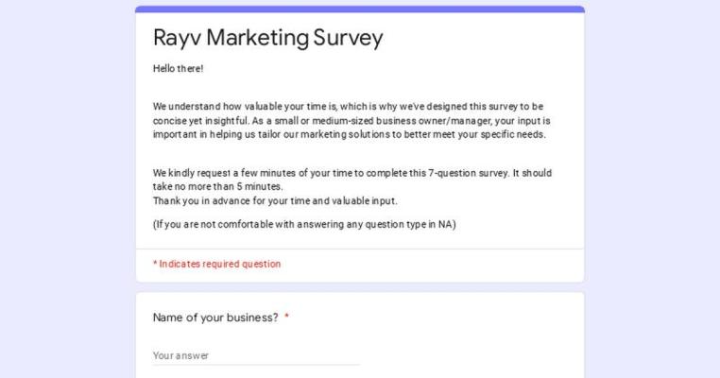Click the "We understand how valuable" line
The width and height of the screenshot is (720, 378).
(x=348, y=107)
